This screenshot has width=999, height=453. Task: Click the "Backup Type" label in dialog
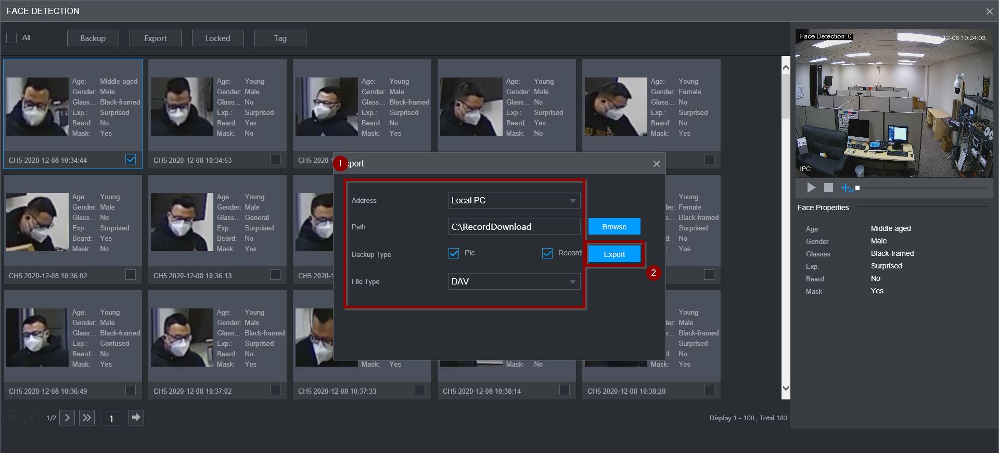pyautogui.click(x=372, y=254)
